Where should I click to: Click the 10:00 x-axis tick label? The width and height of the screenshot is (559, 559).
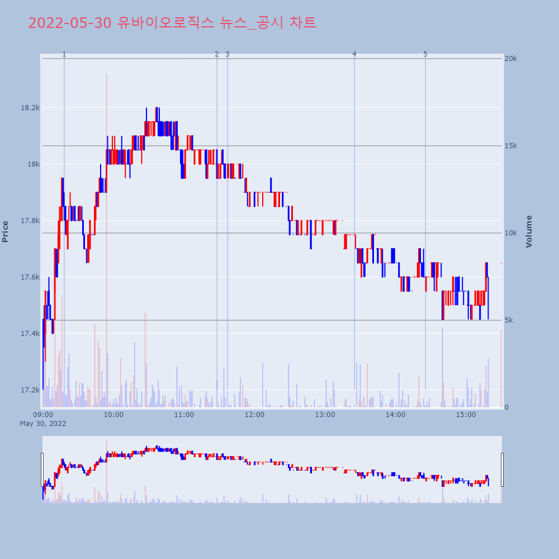click(113, 415)
